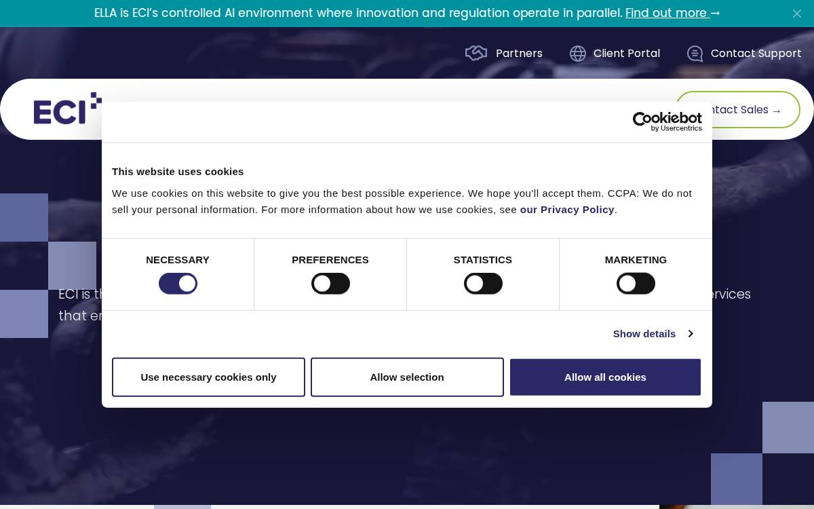Click the NECESSARY label text
This screenshot has height=509, width=814.
178,260
